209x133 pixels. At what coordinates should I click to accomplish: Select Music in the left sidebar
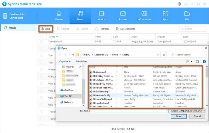19,28
